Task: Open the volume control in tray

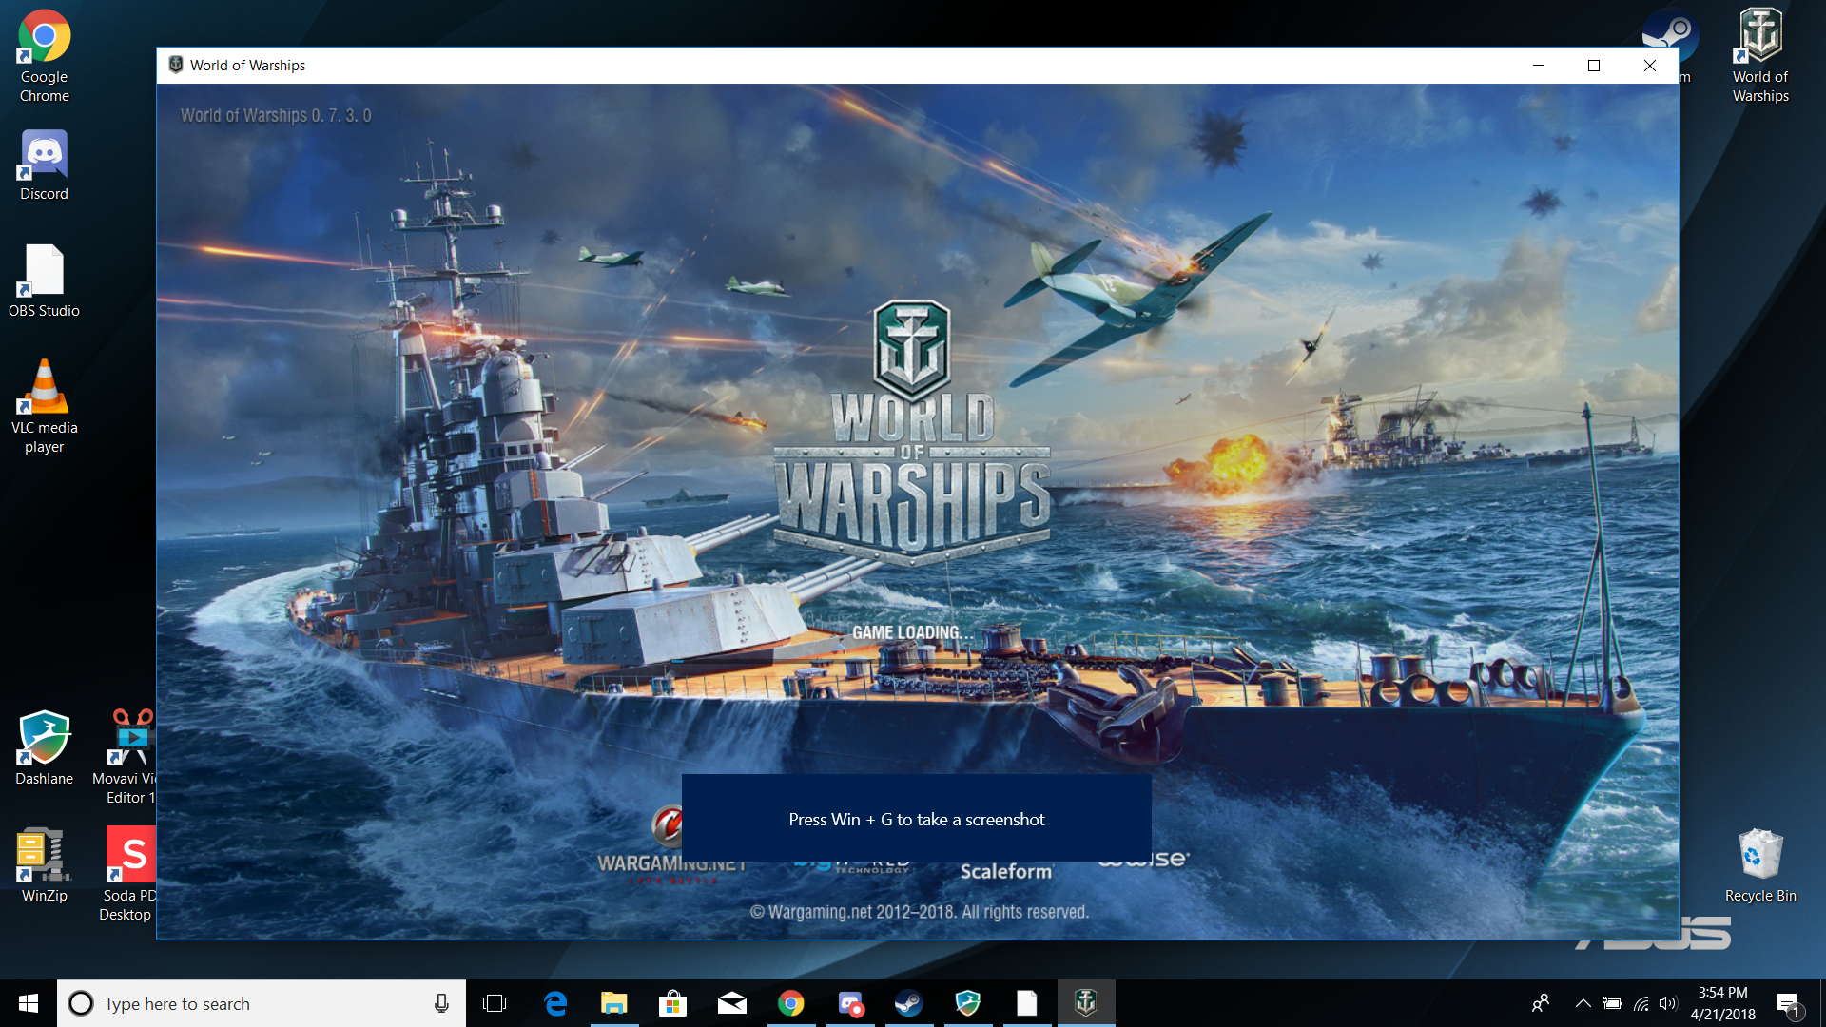Action: [1668, 1003]
